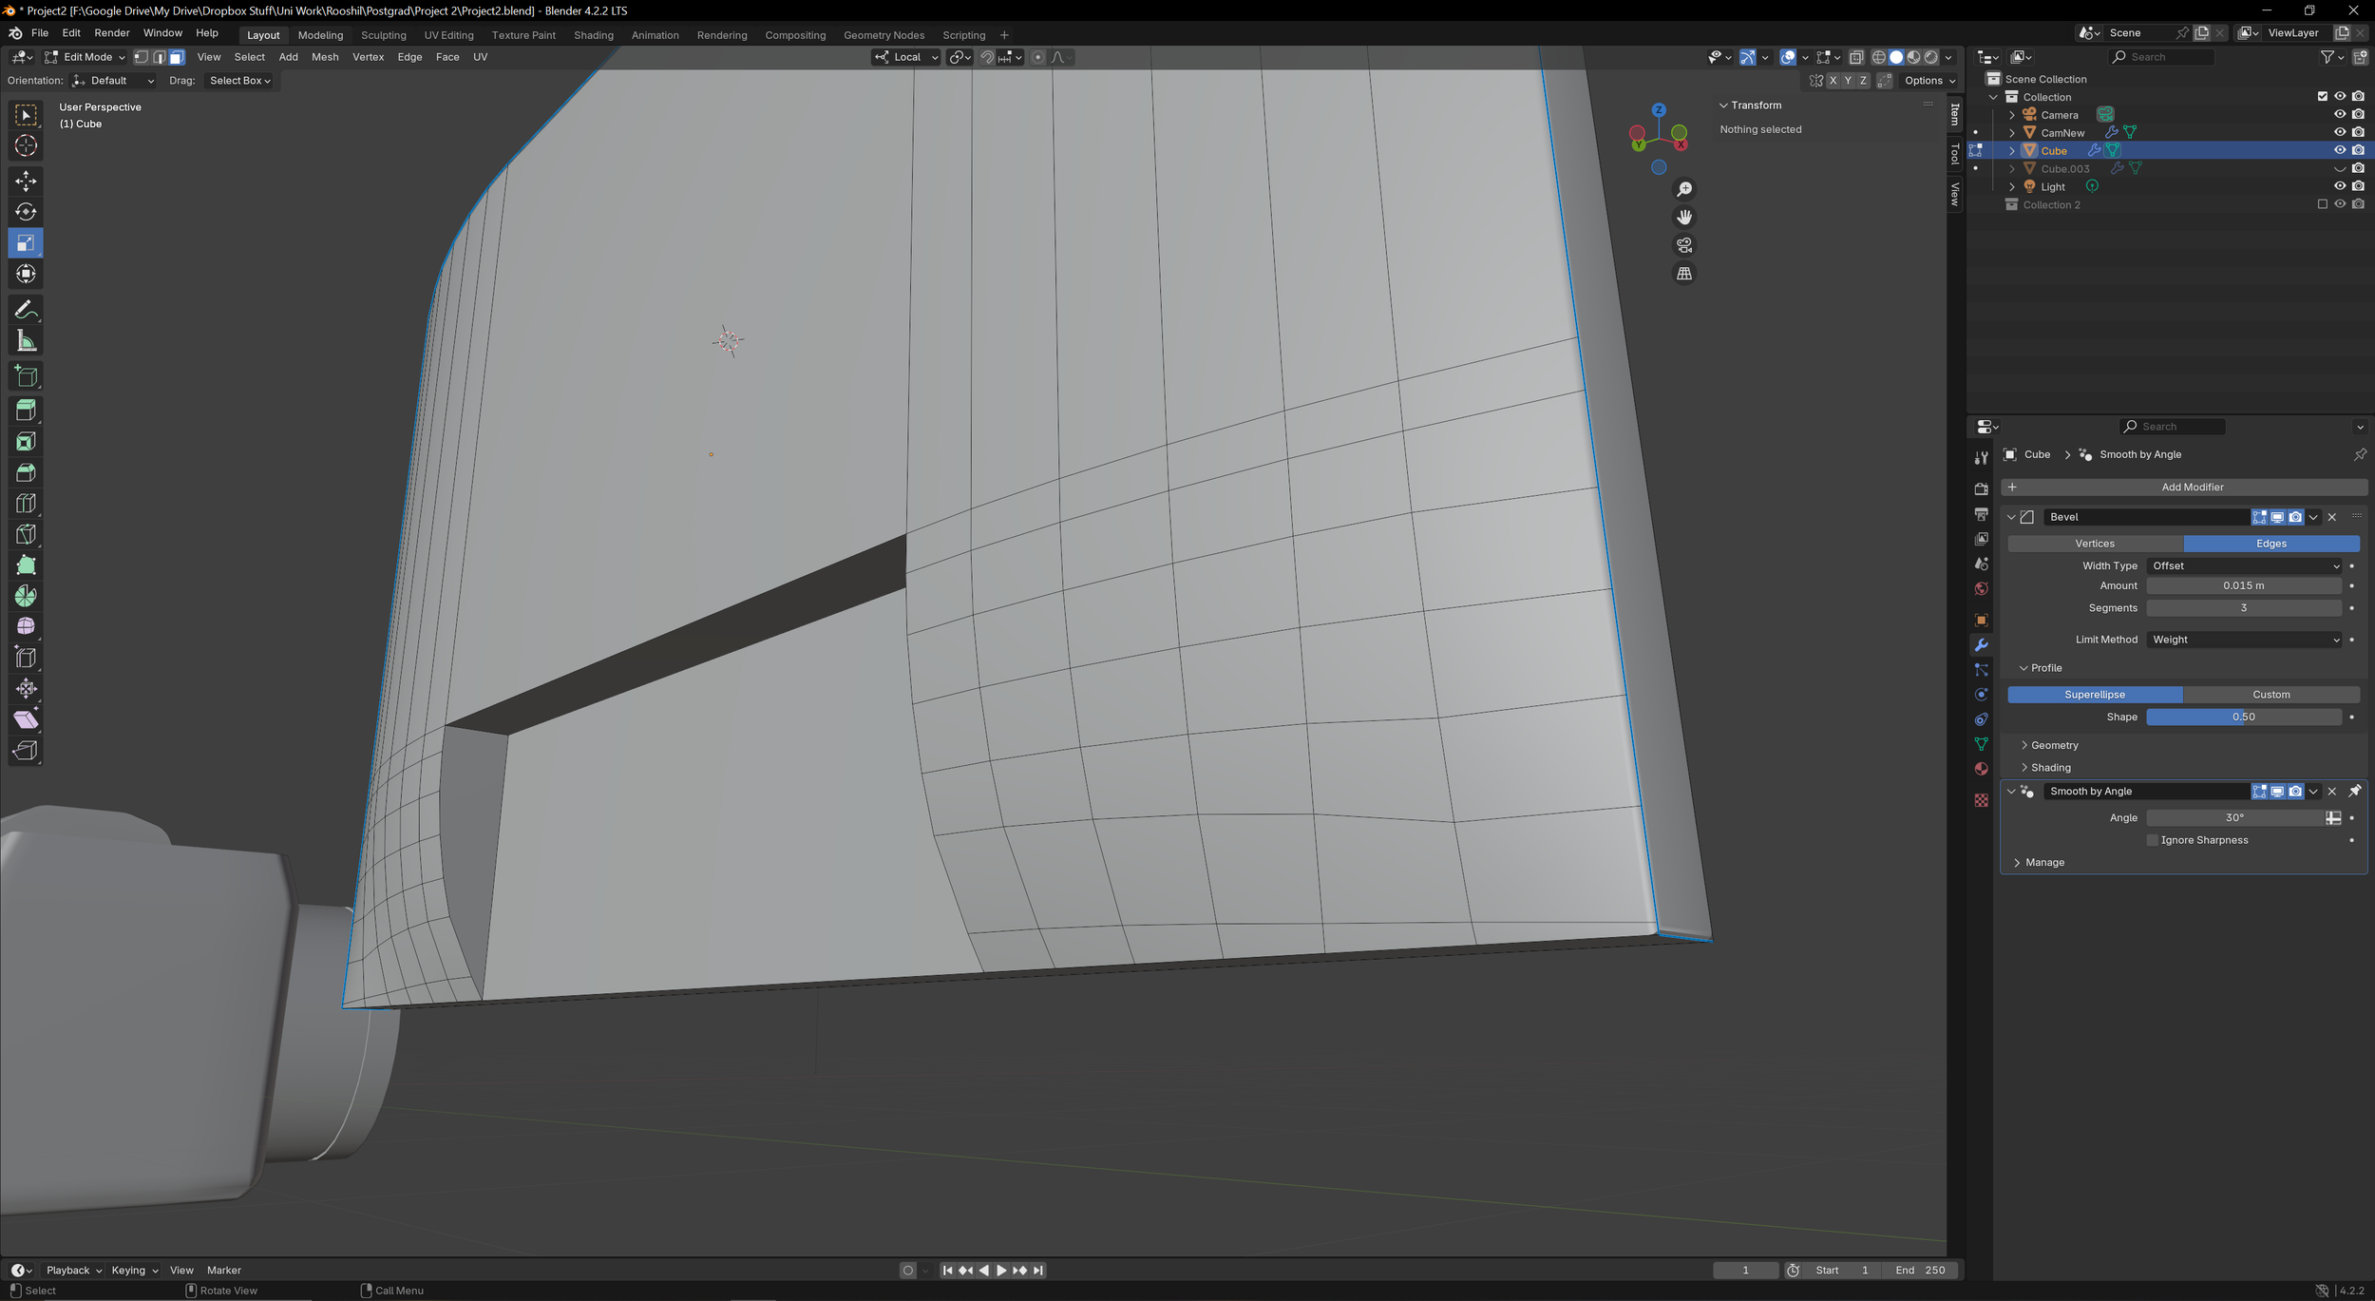This screenshot has height=1301, width=2375.
Task: Click the camera view icon in navigation gizmo
Action: click(1684, 244)
